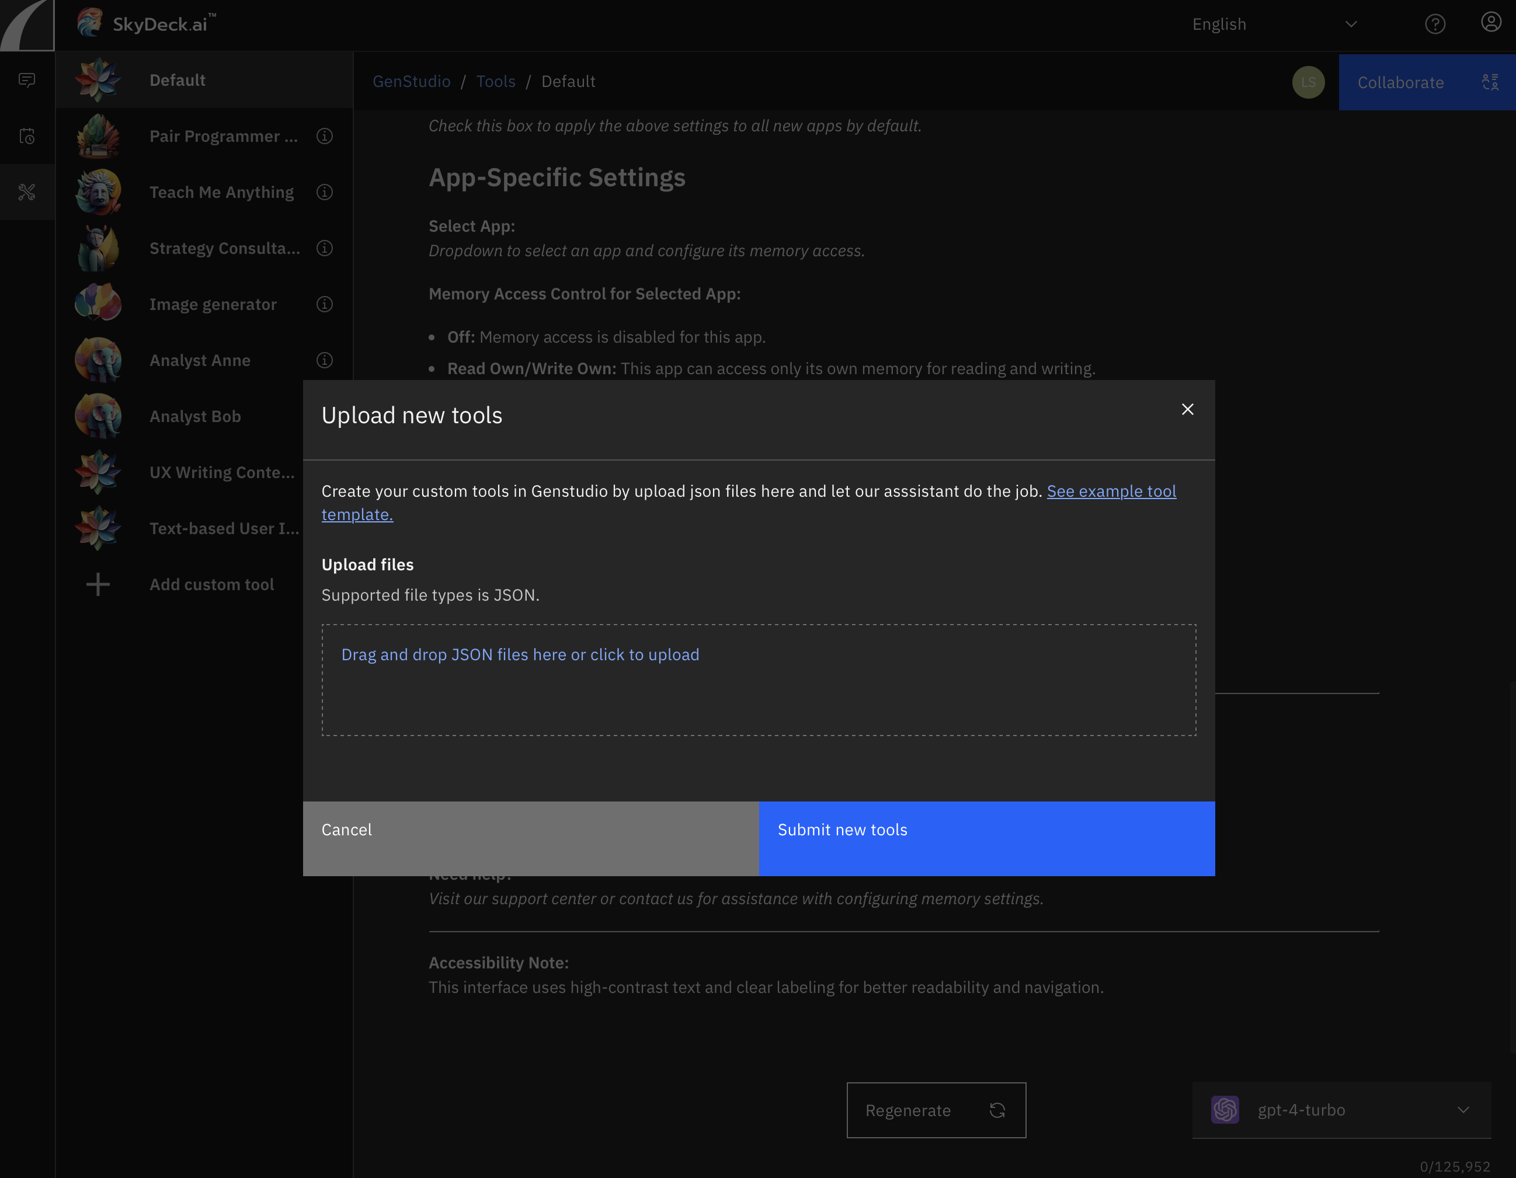Open the scheduled prompts sidebar icon
Screen dimensions: 1516x1178
(x=27, y=136)
